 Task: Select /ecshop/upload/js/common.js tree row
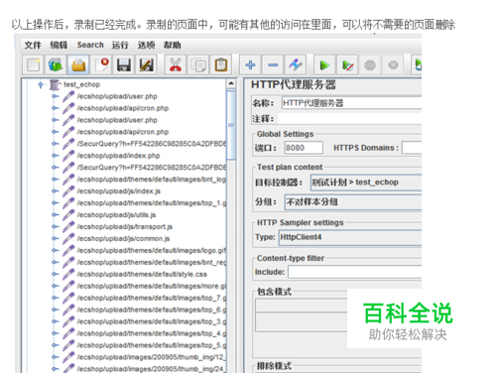[x=123, y=238]
